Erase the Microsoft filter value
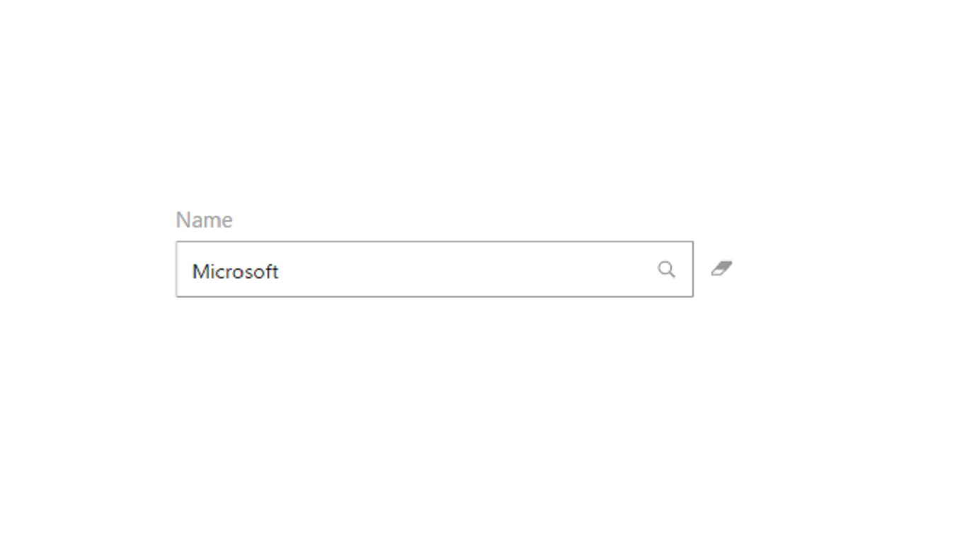The width and height of the screenshot is (967, 544). (721, 268)
